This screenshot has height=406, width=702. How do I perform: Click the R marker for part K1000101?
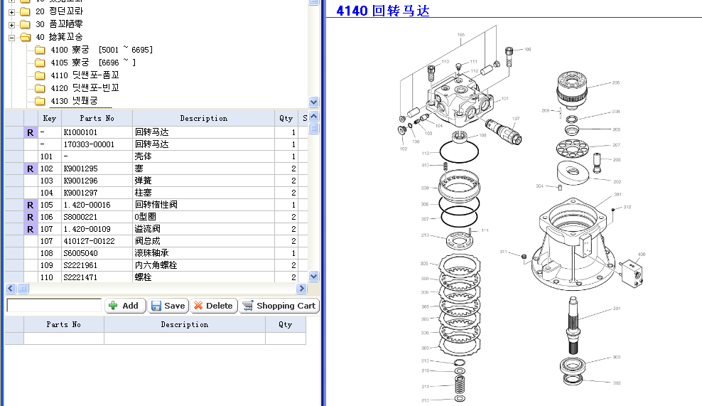(x=30, y=132)
